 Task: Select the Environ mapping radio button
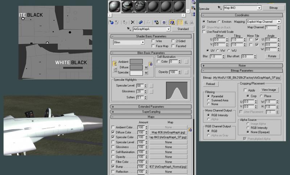click(219, 22)
